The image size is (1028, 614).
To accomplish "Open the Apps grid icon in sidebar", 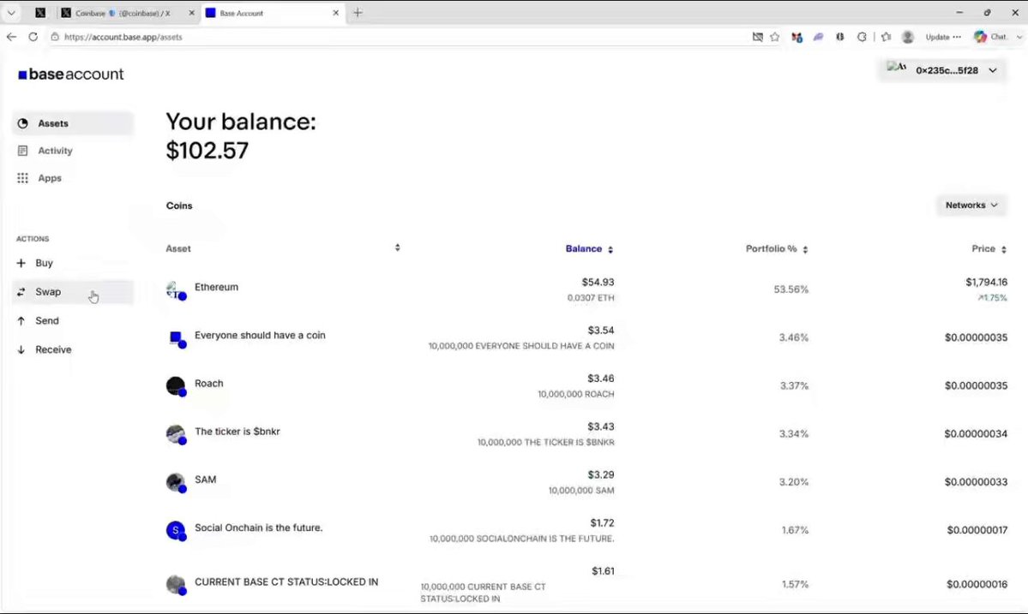I will (23, 178).
